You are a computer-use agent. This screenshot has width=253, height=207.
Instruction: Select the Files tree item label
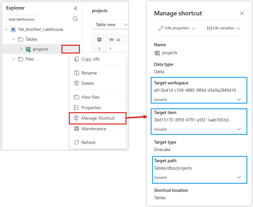click(30, 59)
